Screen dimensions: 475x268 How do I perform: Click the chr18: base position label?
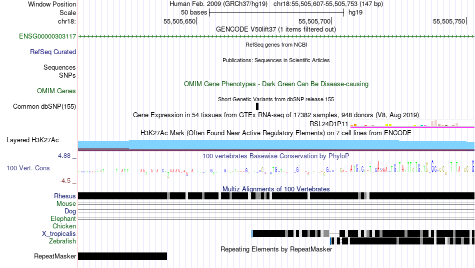point(67,21)
